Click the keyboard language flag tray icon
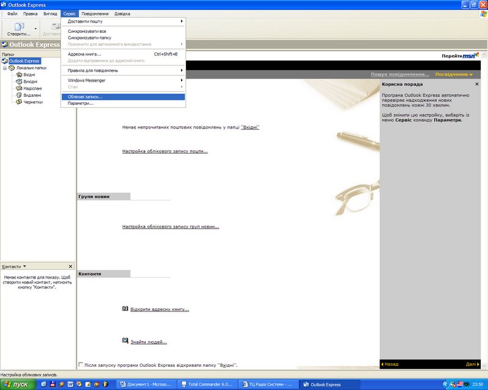Viewport: 488px width, 390px height. [x=459, y=385]
